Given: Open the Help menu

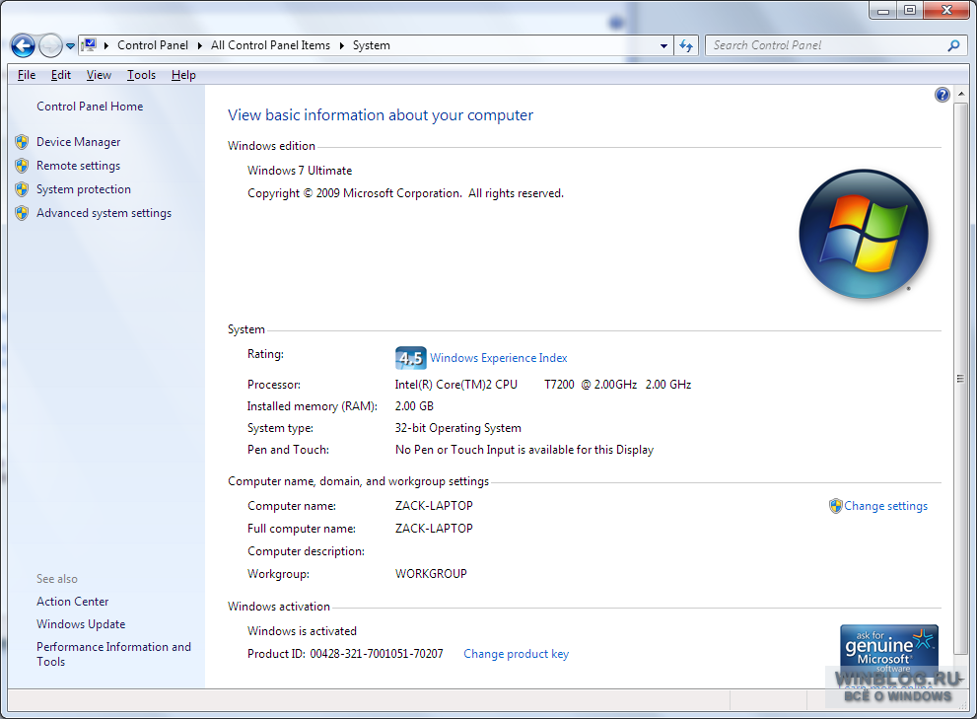Looking at the screenshot, I should tap(183, 75).
